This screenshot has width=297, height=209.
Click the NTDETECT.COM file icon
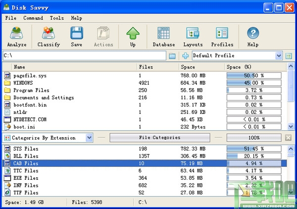pos(7,119)
